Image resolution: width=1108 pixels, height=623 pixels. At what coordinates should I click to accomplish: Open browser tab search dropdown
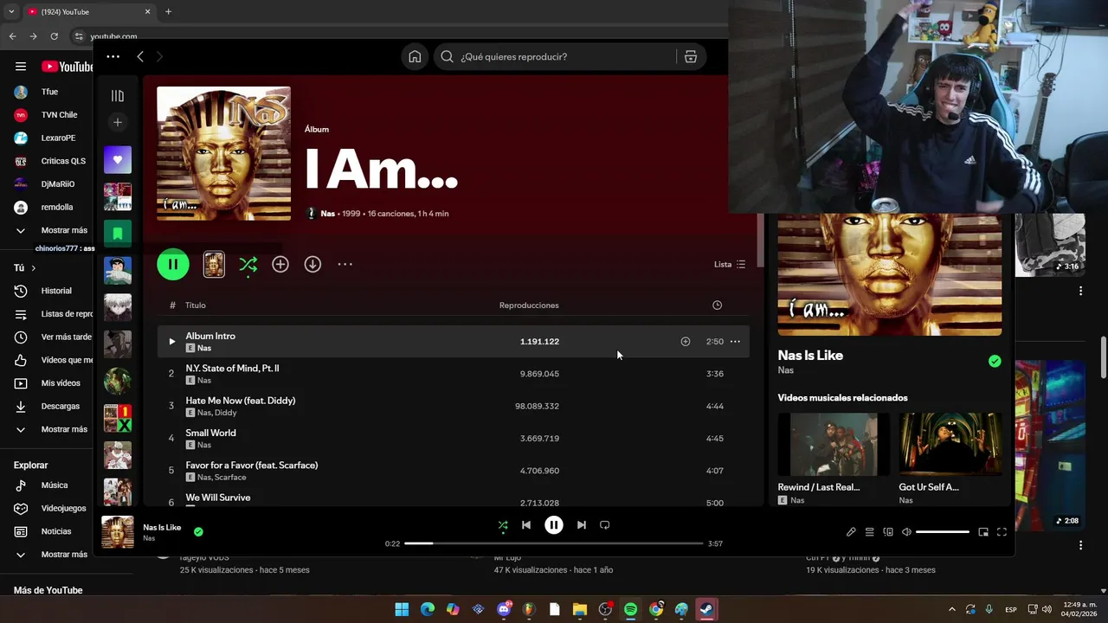[x=11, y=12]
